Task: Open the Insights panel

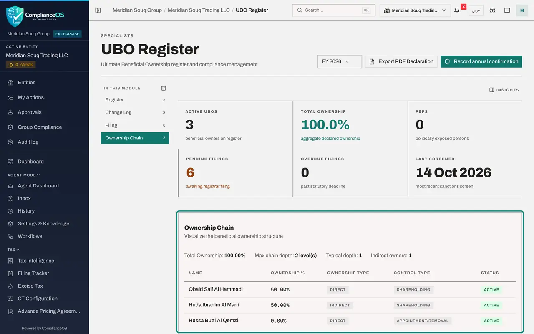Action: (504, 90)
